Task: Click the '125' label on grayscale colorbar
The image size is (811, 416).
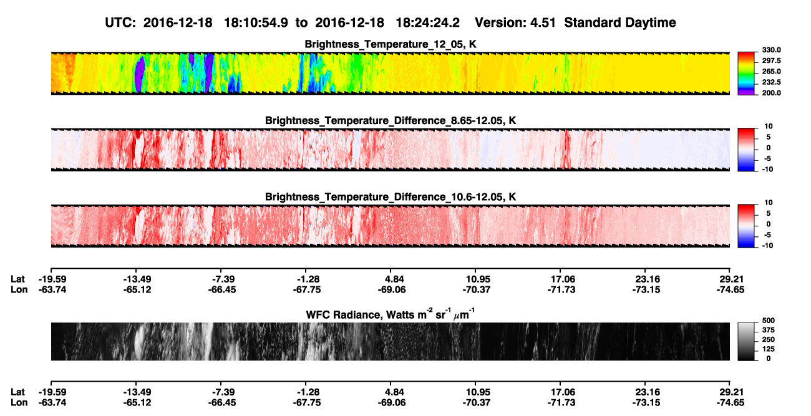Action: (x=769, y=349)
